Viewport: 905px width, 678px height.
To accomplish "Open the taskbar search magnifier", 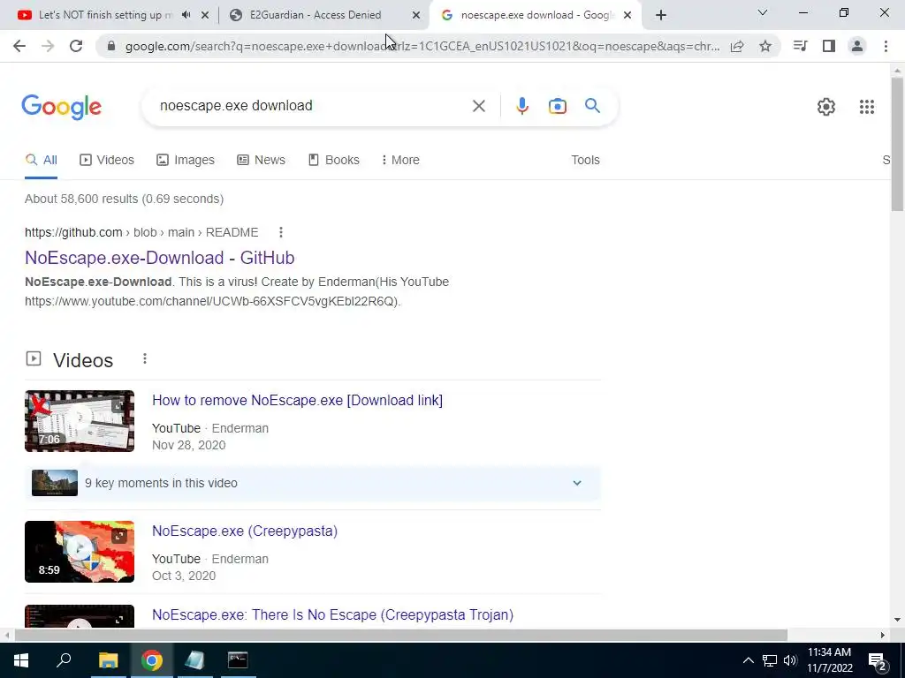I will click(64, 660).
